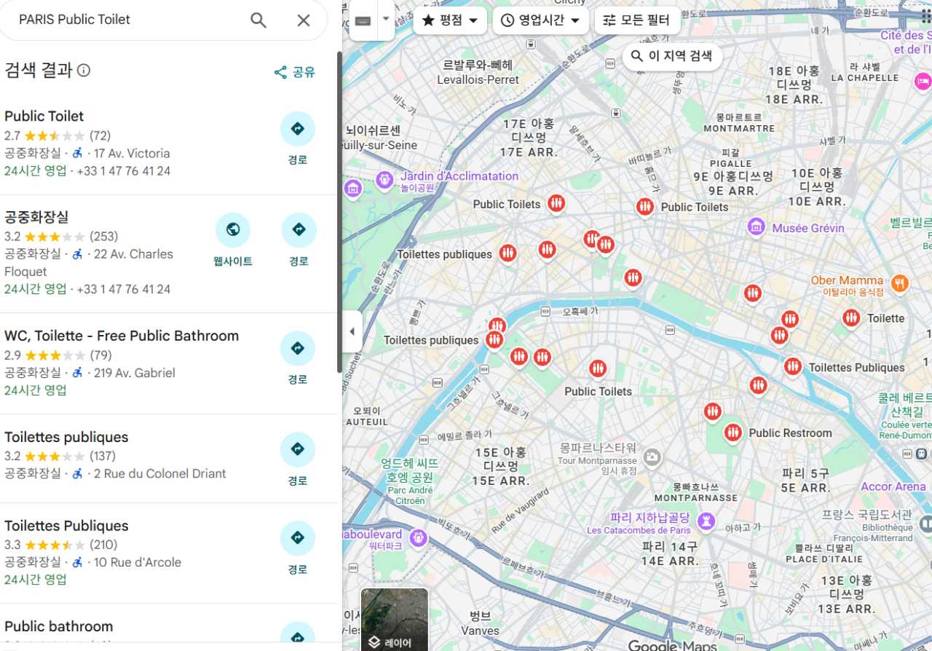Get directions to WC, Toilette - Free Public Bathroom

click(298, 348)
